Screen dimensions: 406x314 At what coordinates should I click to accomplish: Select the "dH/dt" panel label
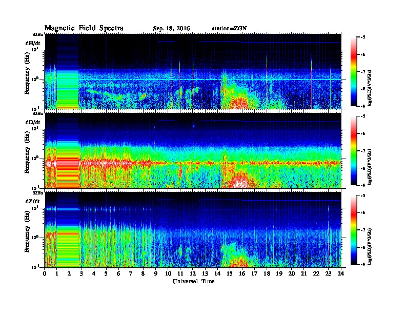33,43
